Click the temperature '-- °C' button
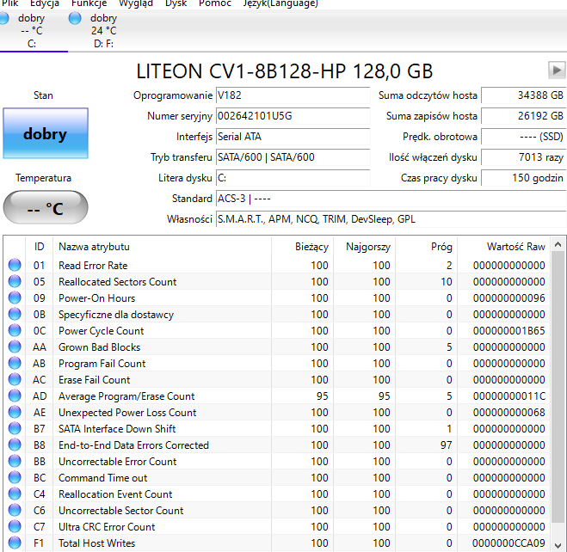 46,208
